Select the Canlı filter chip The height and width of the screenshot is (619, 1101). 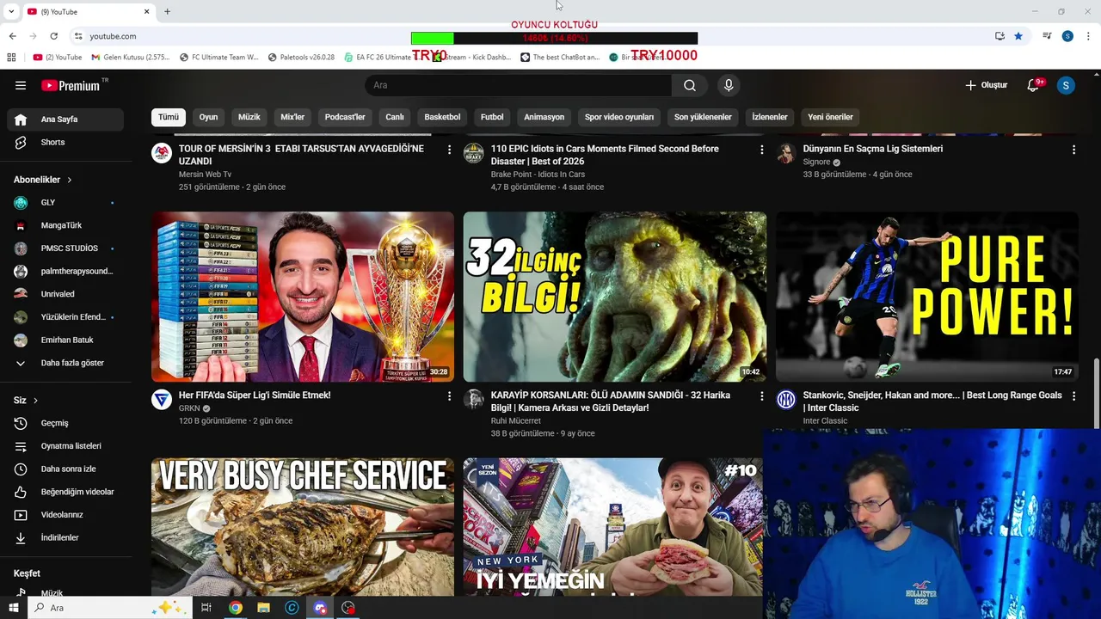point(395,117)
